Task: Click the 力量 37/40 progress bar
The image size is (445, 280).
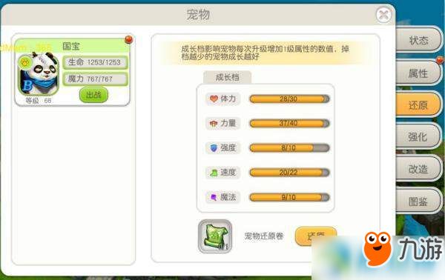Action: coord(289,123)
